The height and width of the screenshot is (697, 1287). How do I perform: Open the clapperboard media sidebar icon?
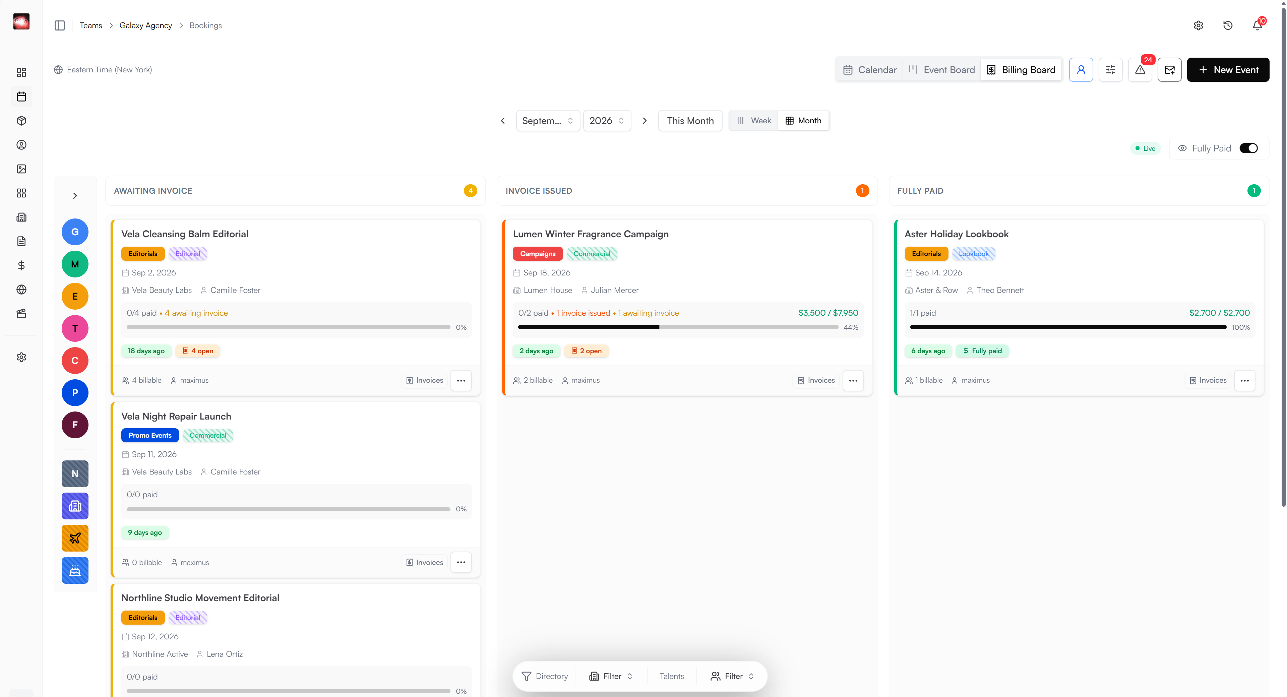(21, 314)
